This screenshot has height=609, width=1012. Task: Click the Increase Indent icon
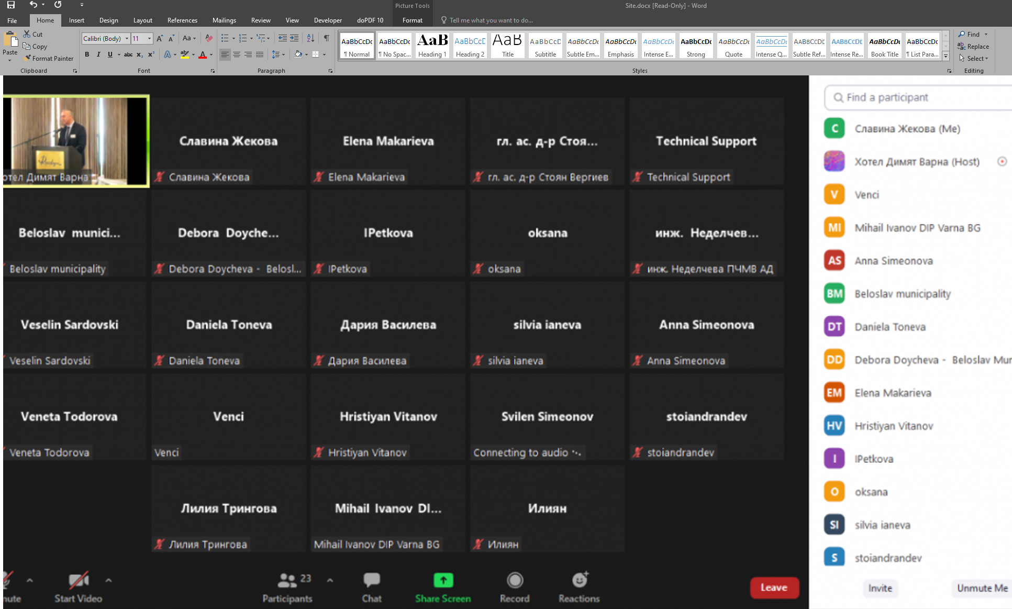294,38
